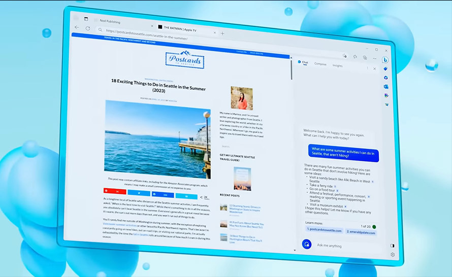Click the user message about summer activities
Viewport: 452px width, 277px height.
pyautogui.click(x=343, y=153)
